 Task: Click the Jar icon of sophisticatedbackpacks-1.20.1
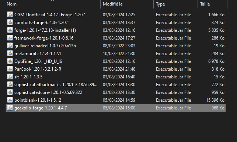point(10,84)
